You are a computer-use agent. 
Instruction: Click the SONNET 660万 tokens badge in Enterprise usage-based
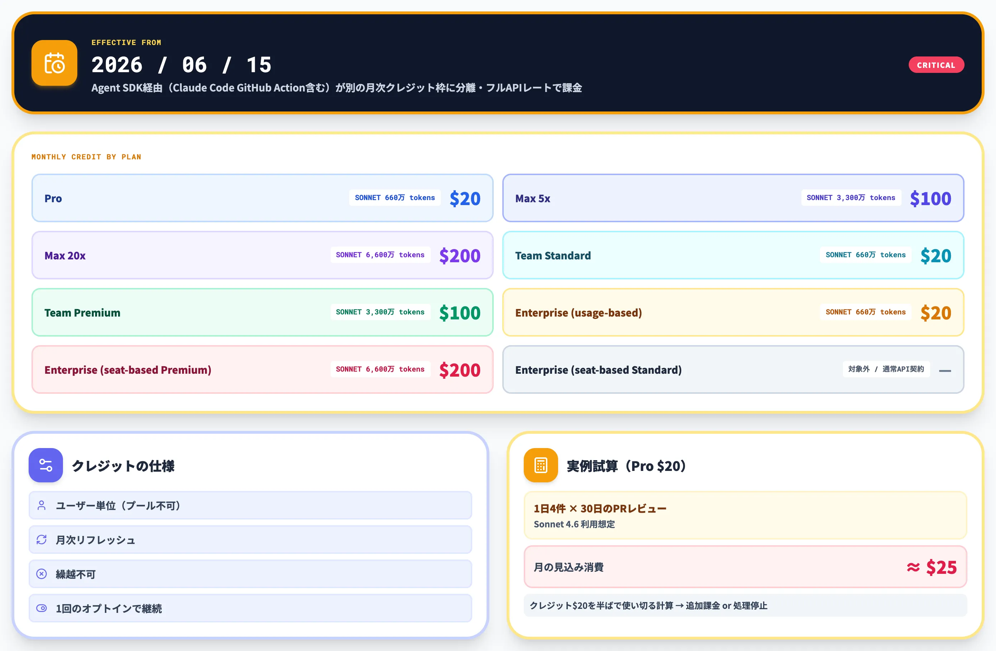point(865,312)
